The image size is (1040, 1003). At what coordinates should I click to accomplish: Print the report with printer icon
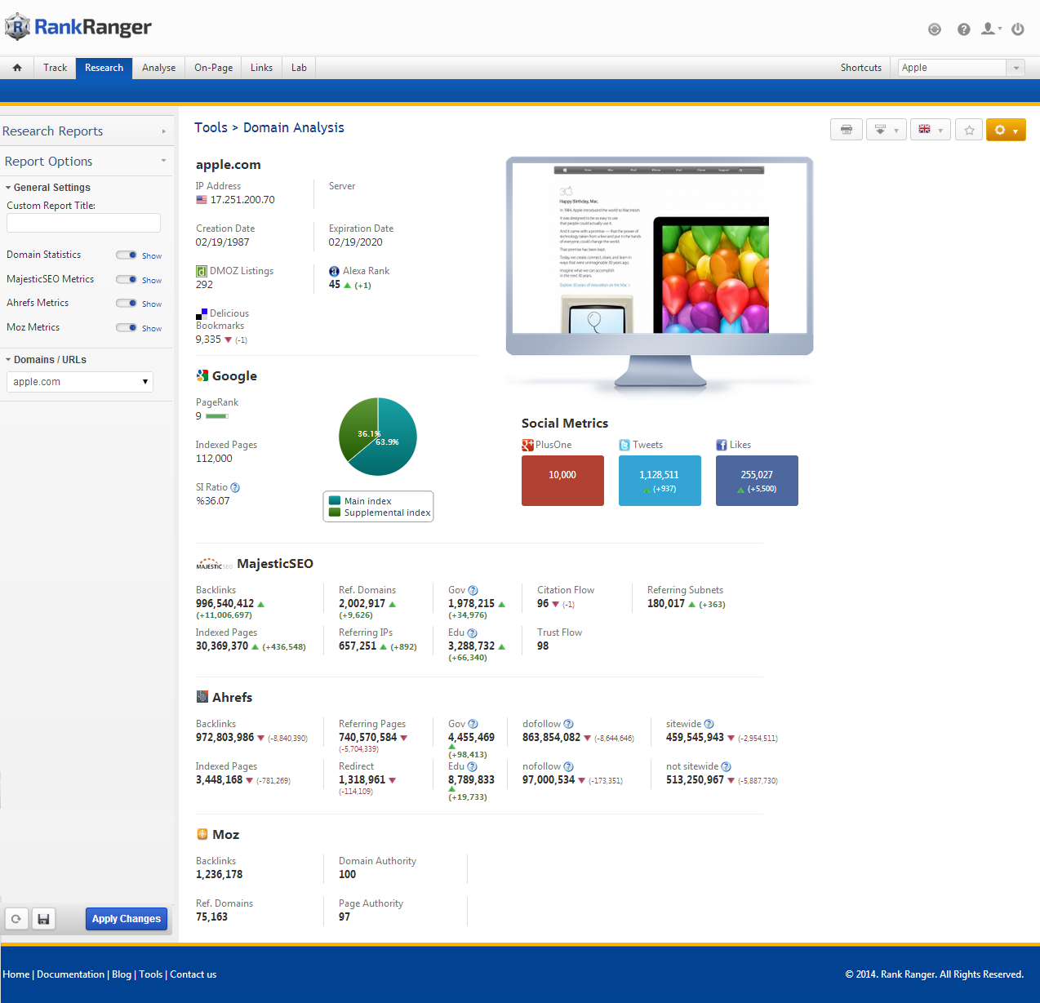coord(847,130)
